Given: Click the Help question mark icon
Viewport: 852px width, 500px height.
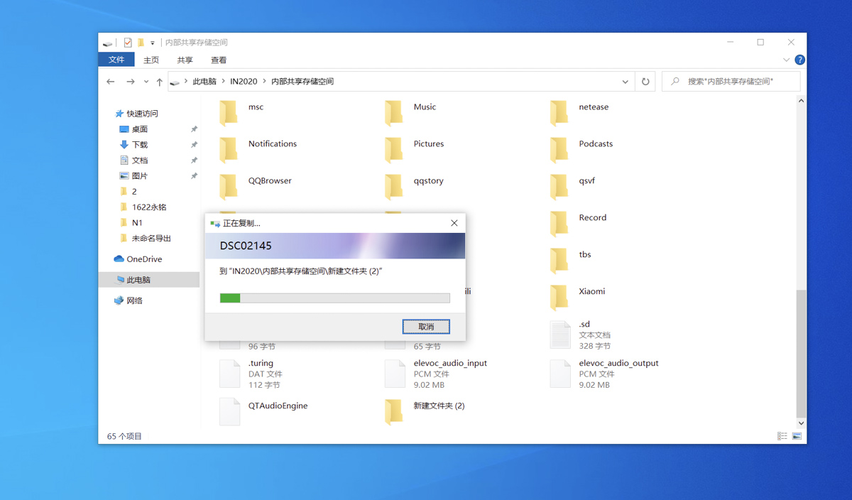Looking at the screenshot, I should 799,60.
